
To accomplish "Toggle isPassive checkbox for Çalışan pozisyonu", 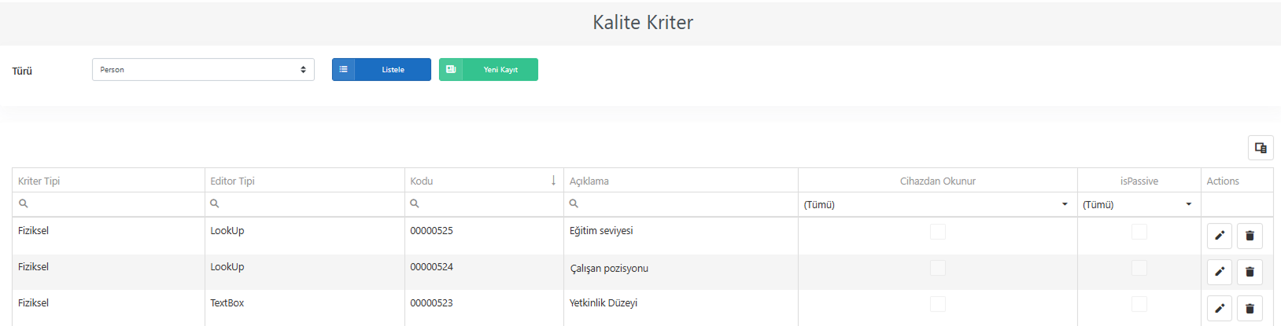I will click(x=1139, y=268).
